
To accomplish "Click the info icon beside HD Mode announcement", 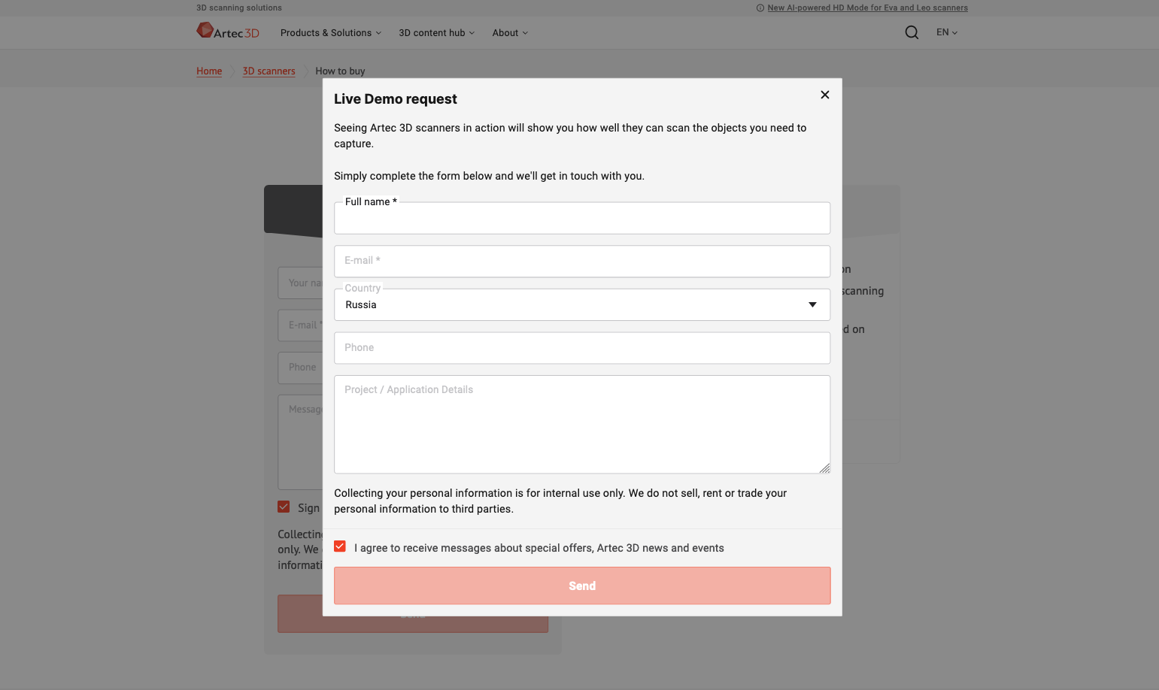I will (760, 8).
